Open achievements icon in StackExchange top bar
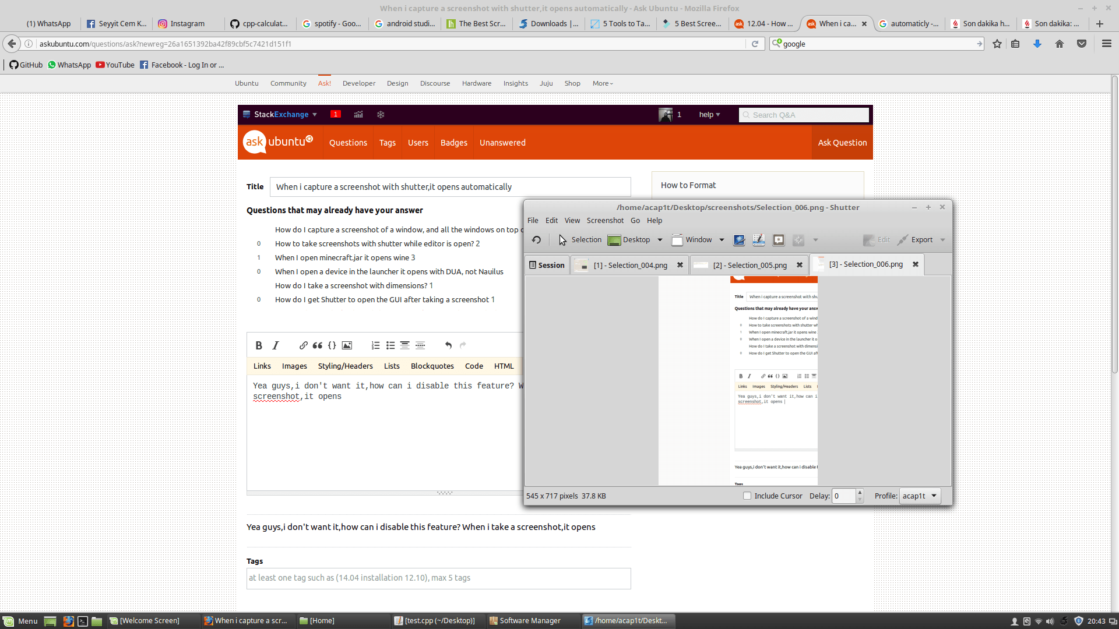Screen dimensions: 1119x629 [358, 115]
